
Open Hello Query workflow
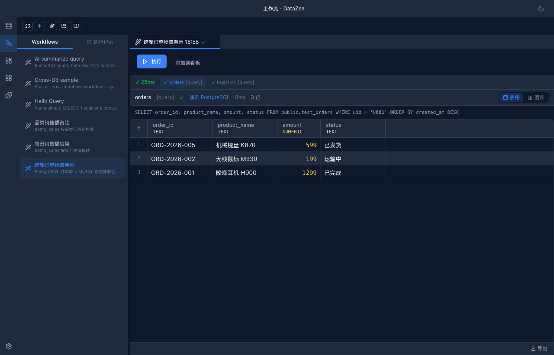[72, 104]
